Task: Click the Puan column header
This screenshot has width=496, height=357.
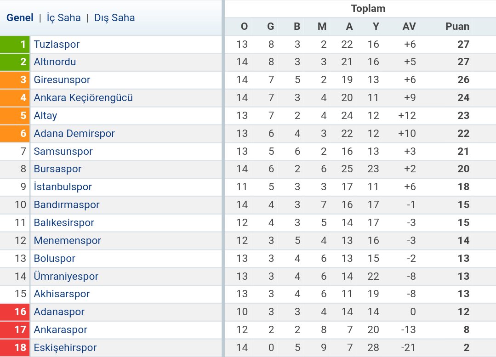Action: [457, 26]
